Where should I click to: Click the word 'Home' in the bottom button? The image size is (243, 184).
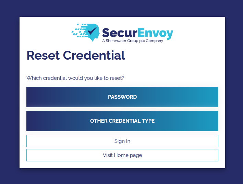tap(122, 155)
